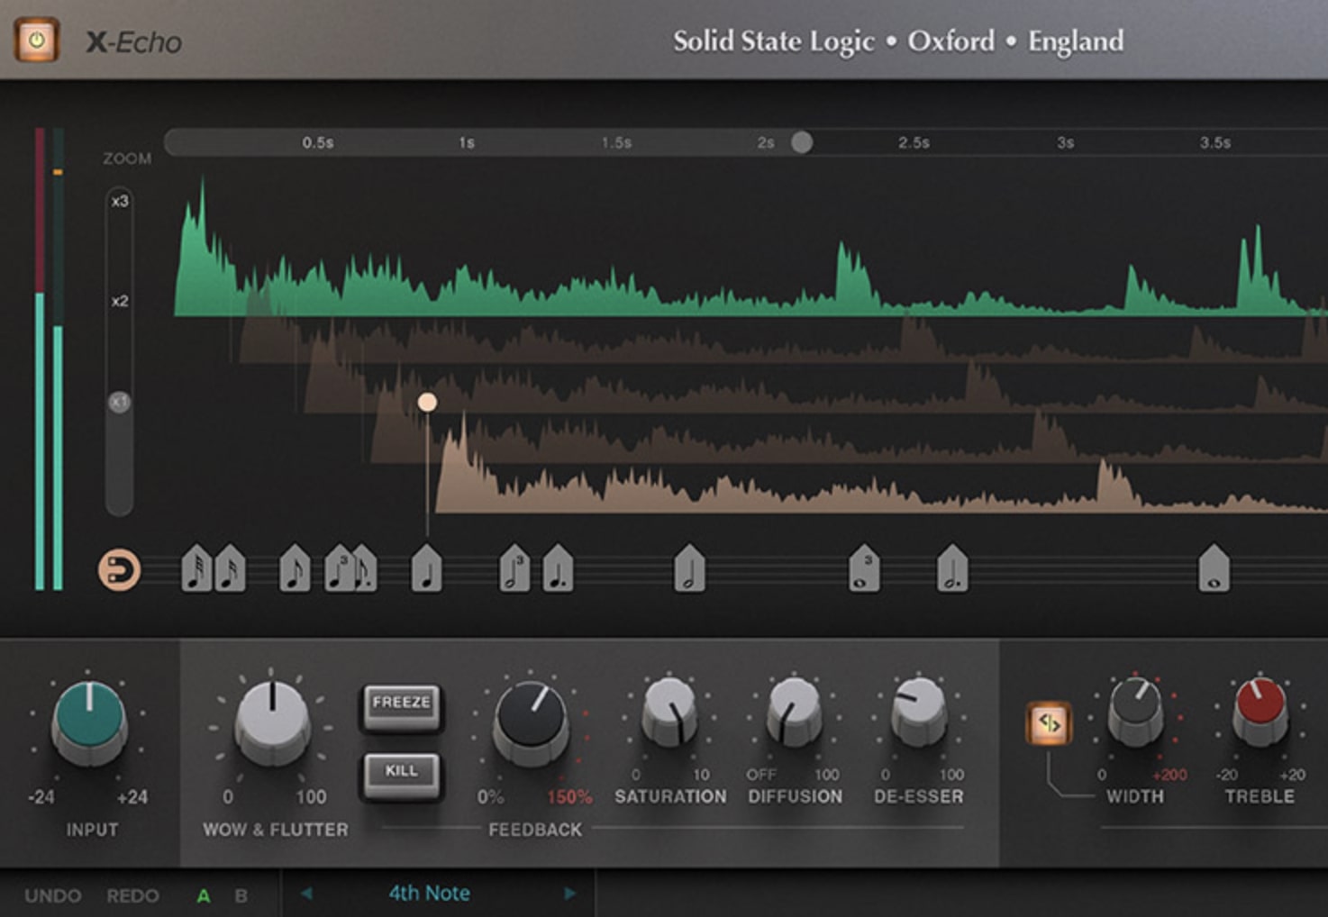Click the '150%' feedback maximum label

tap(569, 797)
